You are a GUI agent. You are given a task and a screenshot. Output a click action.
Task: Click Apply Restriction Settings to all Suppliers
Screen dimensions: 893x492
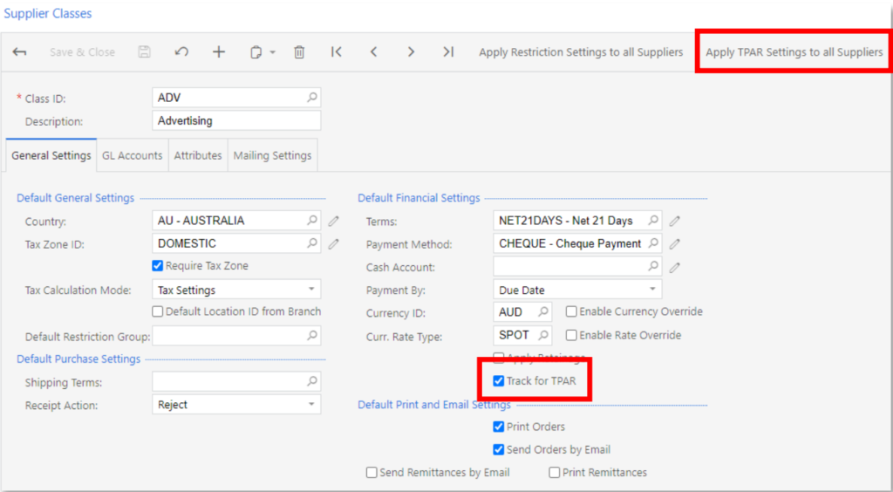click(x=581, y=51)
